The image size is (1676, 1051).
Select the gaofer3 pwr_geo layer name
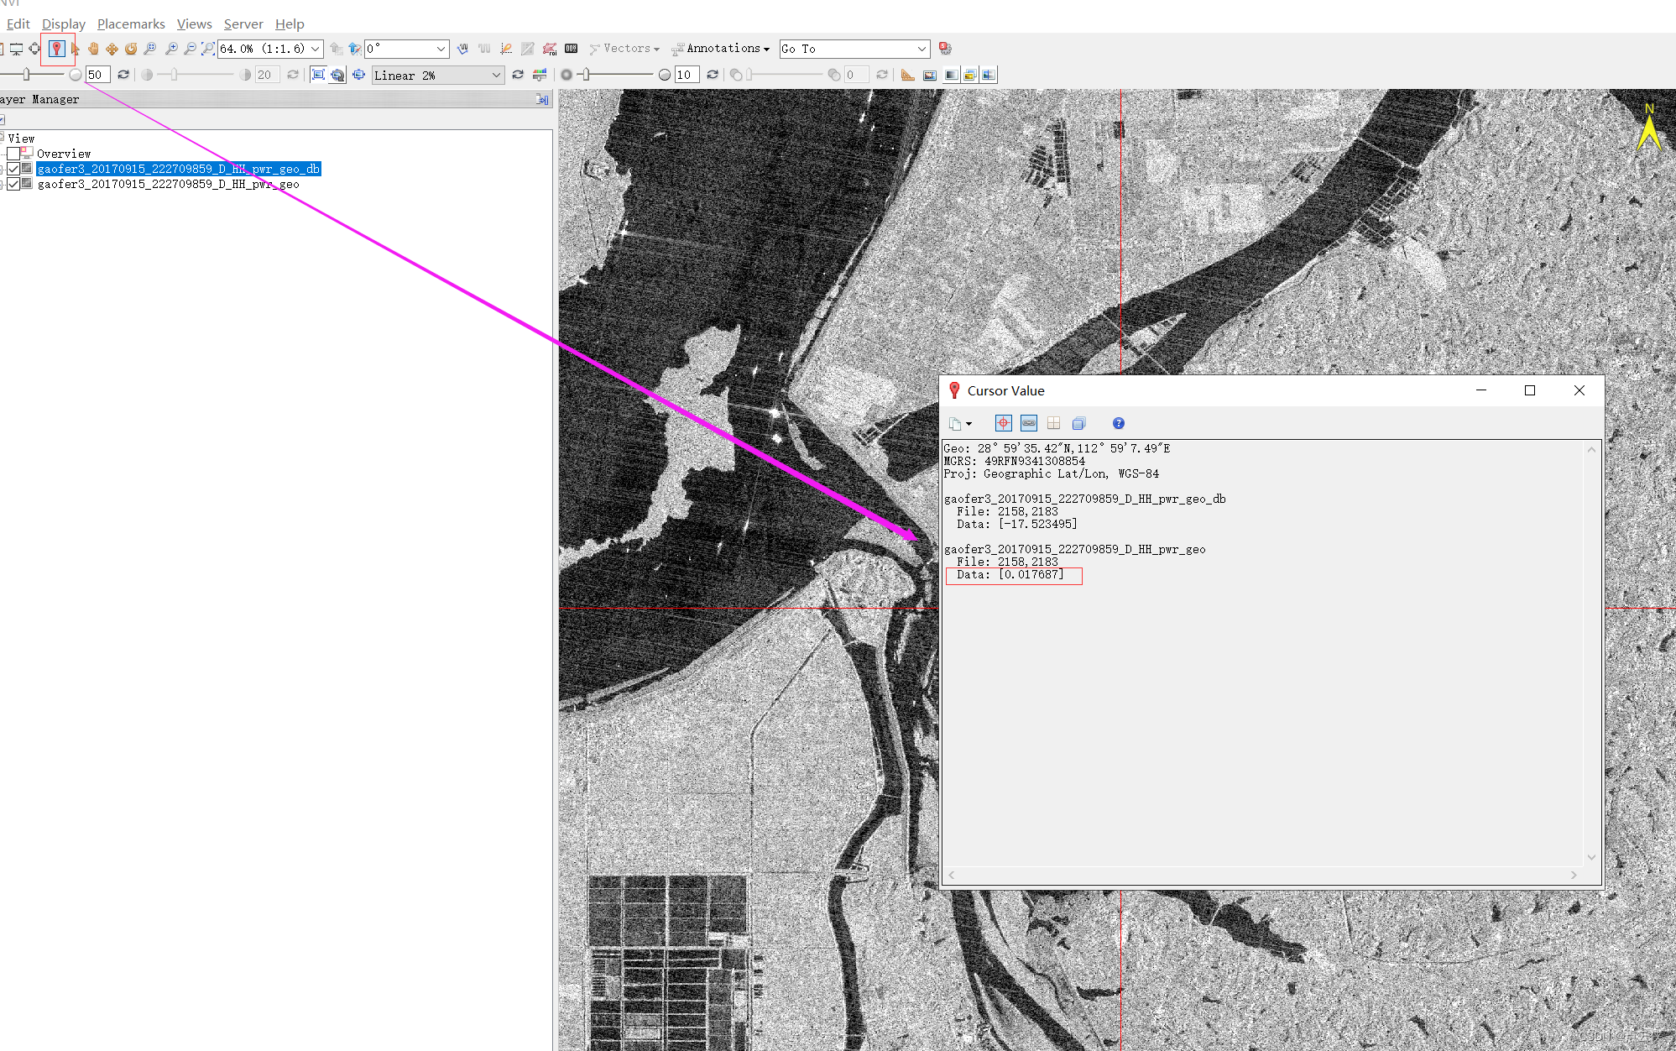pos(168,184)
